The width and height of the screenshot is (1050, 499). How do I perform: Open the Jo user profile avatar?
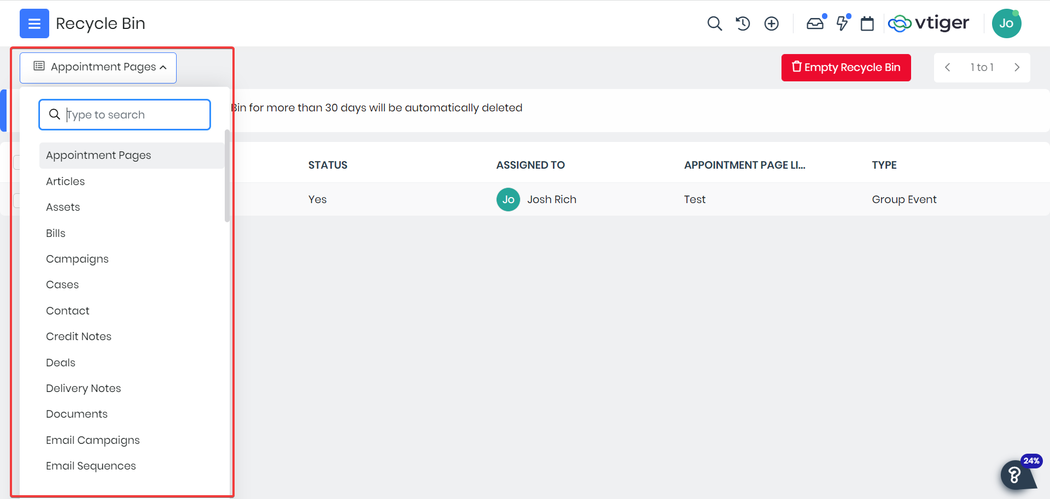click(x=1007, y=23)
